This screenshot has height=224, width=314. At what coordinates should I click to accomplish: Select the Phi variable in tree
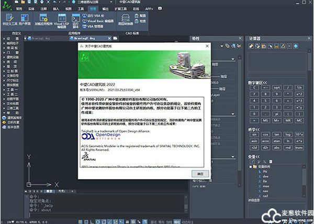265,171
